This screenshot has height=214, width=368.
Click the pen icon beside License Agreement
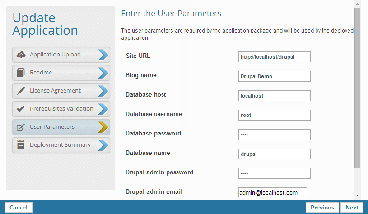(21, 91)
